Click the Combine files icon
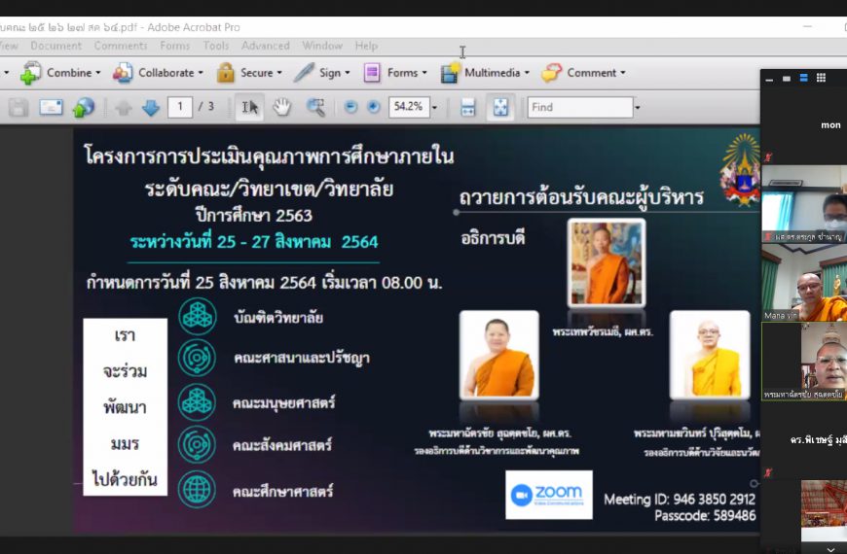This screenshot has height=554, width=847. tap(31, 73)
